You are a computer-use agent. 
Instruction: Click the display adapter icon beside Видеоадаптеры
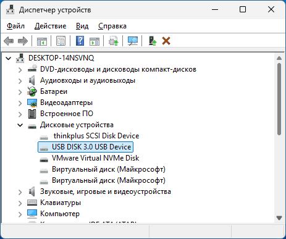pos(32,103)
